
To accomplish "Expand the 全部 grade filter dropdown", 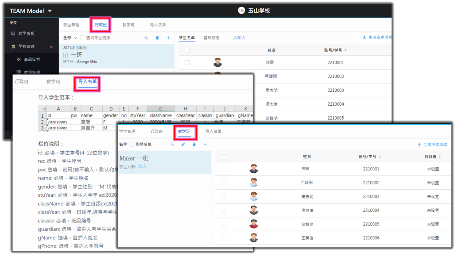I will pos(70,38).
